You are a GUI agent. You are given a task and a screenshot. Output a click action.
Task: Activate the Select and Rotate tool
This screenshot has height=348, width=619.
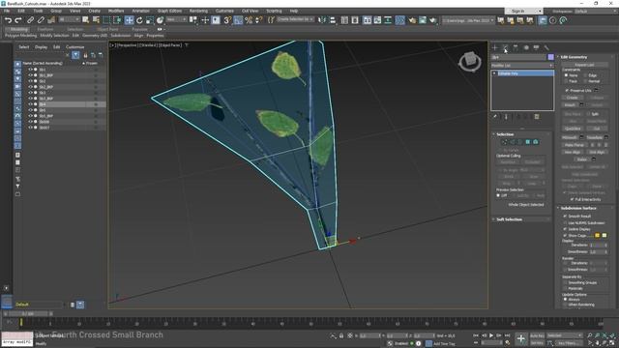click(139, 20)
